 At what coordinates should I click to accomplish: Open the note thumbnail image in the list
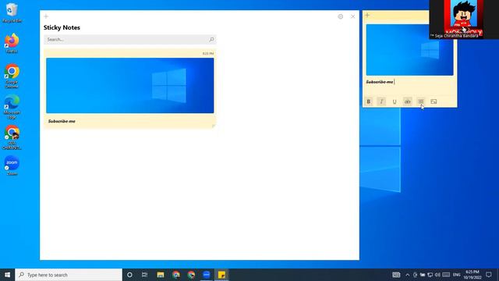pos(130,85)
